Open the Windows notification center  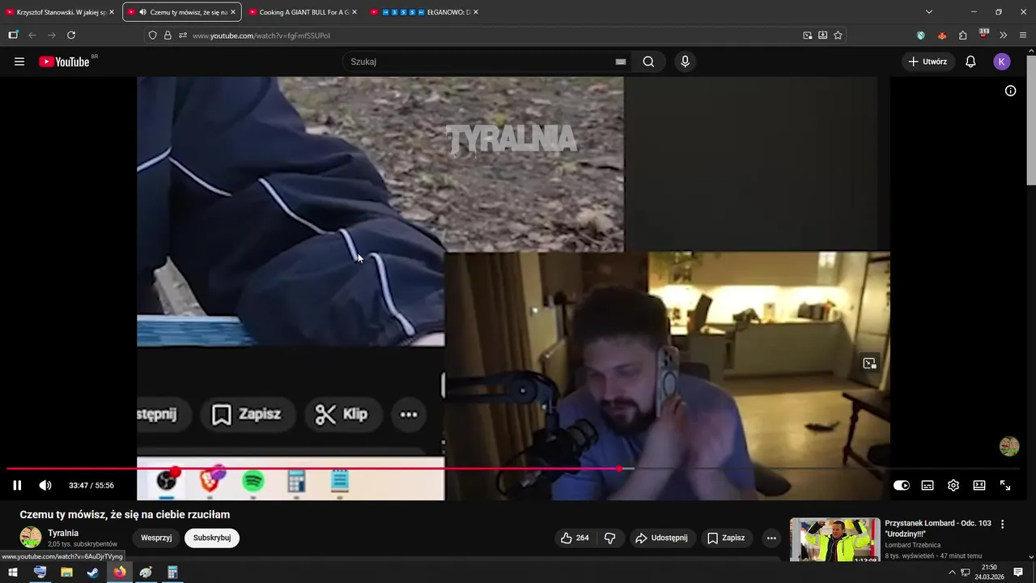(1018, 572)
